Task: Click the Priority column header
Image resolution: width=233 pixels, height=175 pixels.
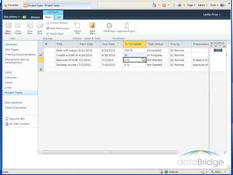Action: (180, 44)
